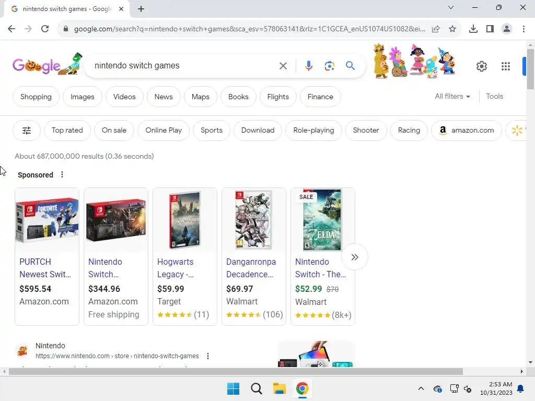This screenshot has height=401, width=535.
Task: Expand the All filters dropdown
Action: [452, 97]
